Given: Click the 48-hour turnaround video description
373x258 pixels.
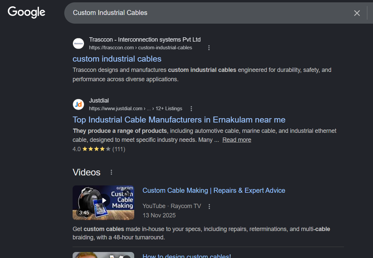Looking at the screenshot, I should [201, 233].
